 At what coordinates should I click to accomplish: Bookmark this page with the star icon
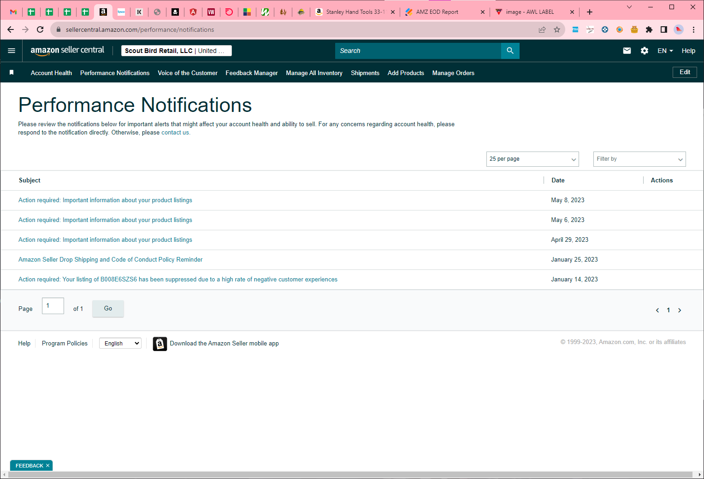(x=557, y=29)
